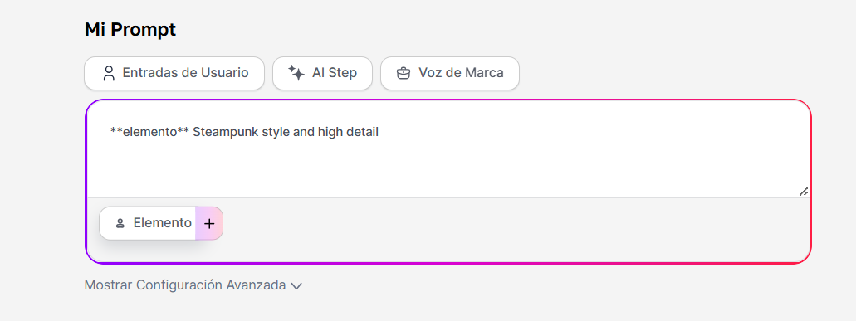Expand the chevron beside Mostrar Configuración Avanzada
856x321 pixels.
296,285
